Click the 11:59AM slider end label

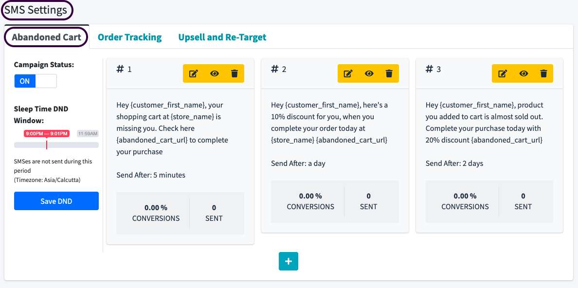(x=88, y=133)
